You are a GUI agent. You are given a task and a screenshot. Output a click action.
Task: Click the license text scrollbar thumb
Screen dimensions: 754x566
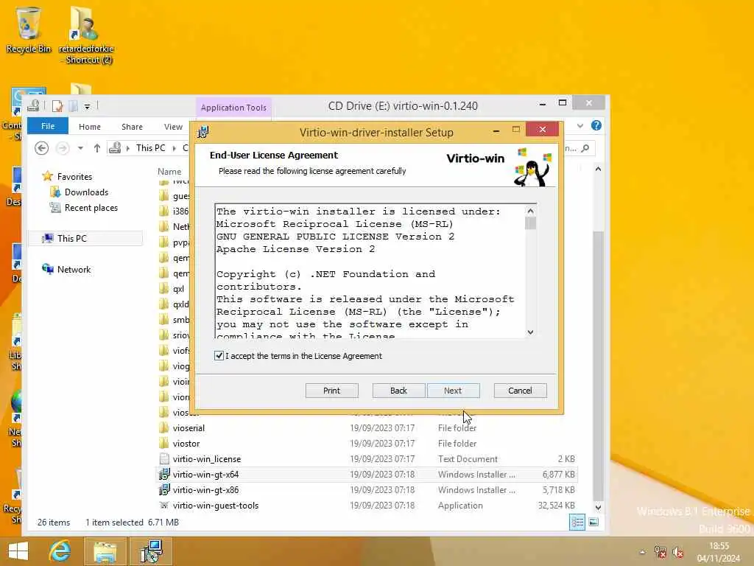point(530,223)
